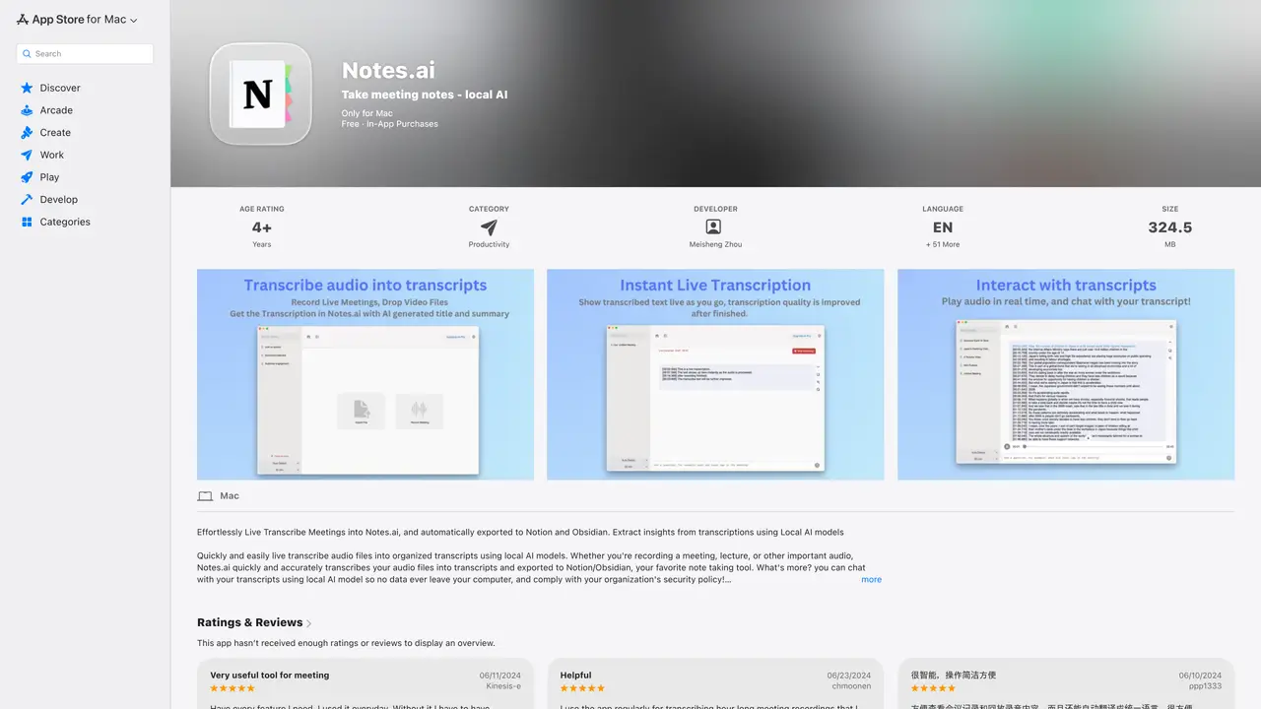Click reviewer name Kinesis-e

click(x=503, y=686)
